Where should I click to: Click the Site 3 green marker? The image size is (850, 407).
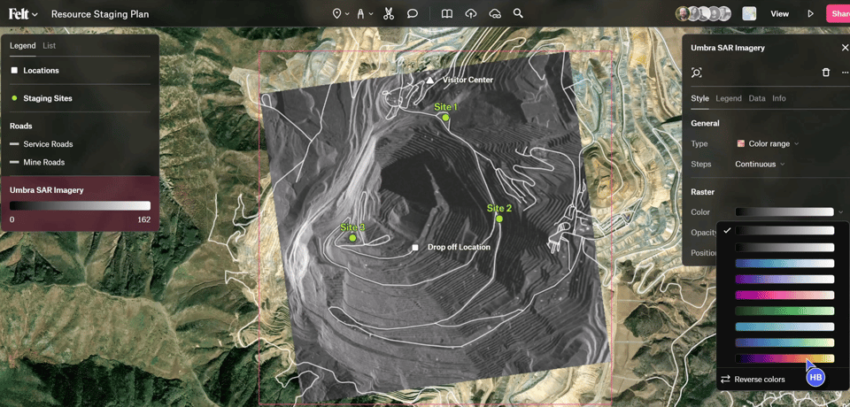353,238
